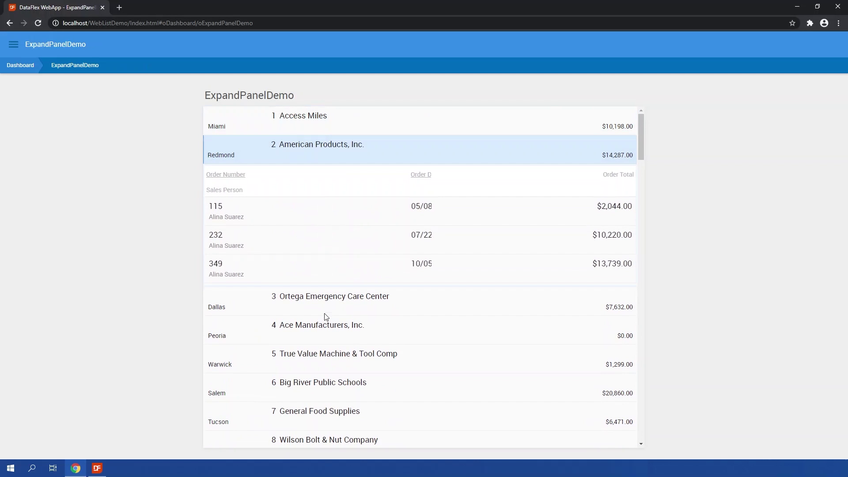Open Windows taskbar search
Screen dimensions: 848x477
[x=32, y=468]
